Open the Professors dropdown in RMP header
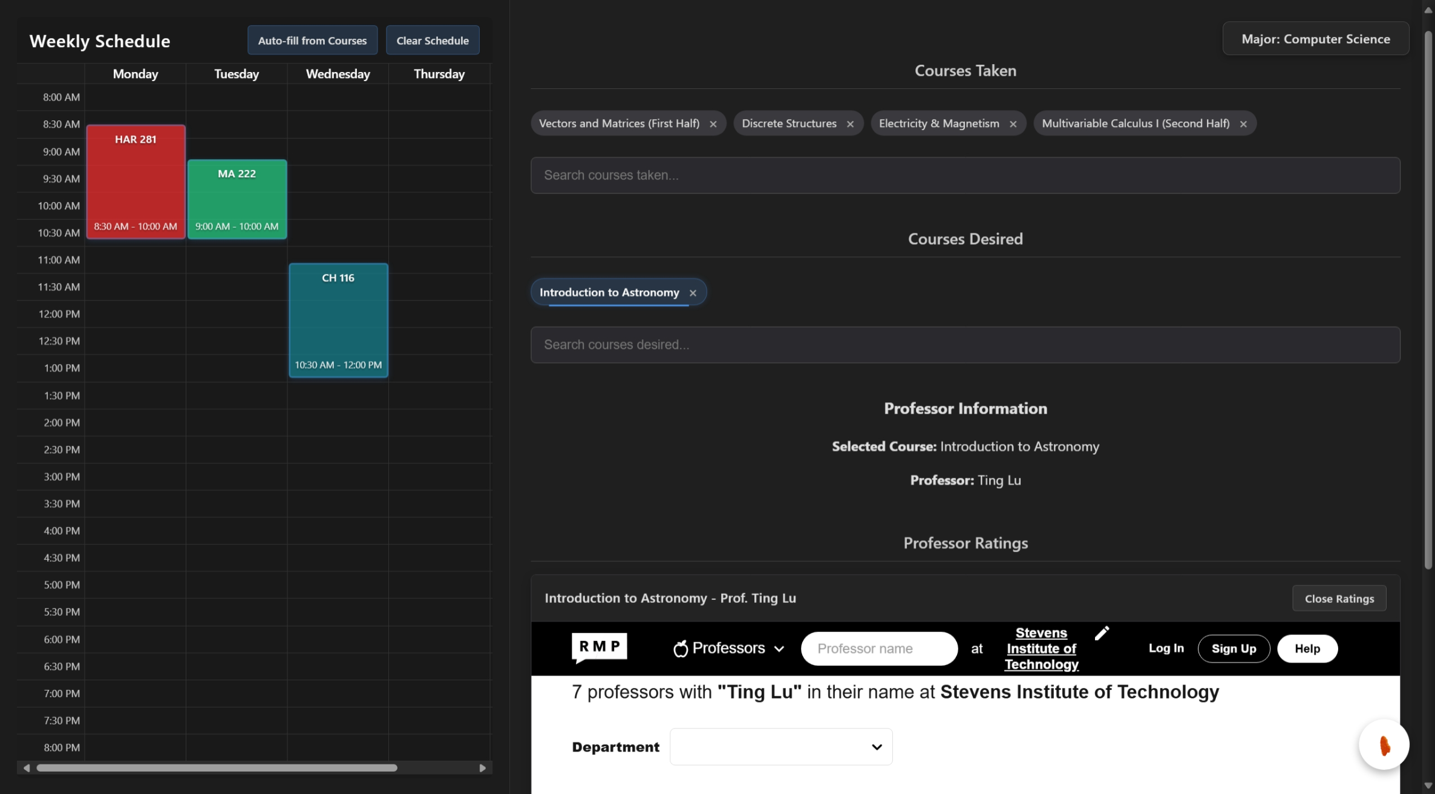 [728, 648]
